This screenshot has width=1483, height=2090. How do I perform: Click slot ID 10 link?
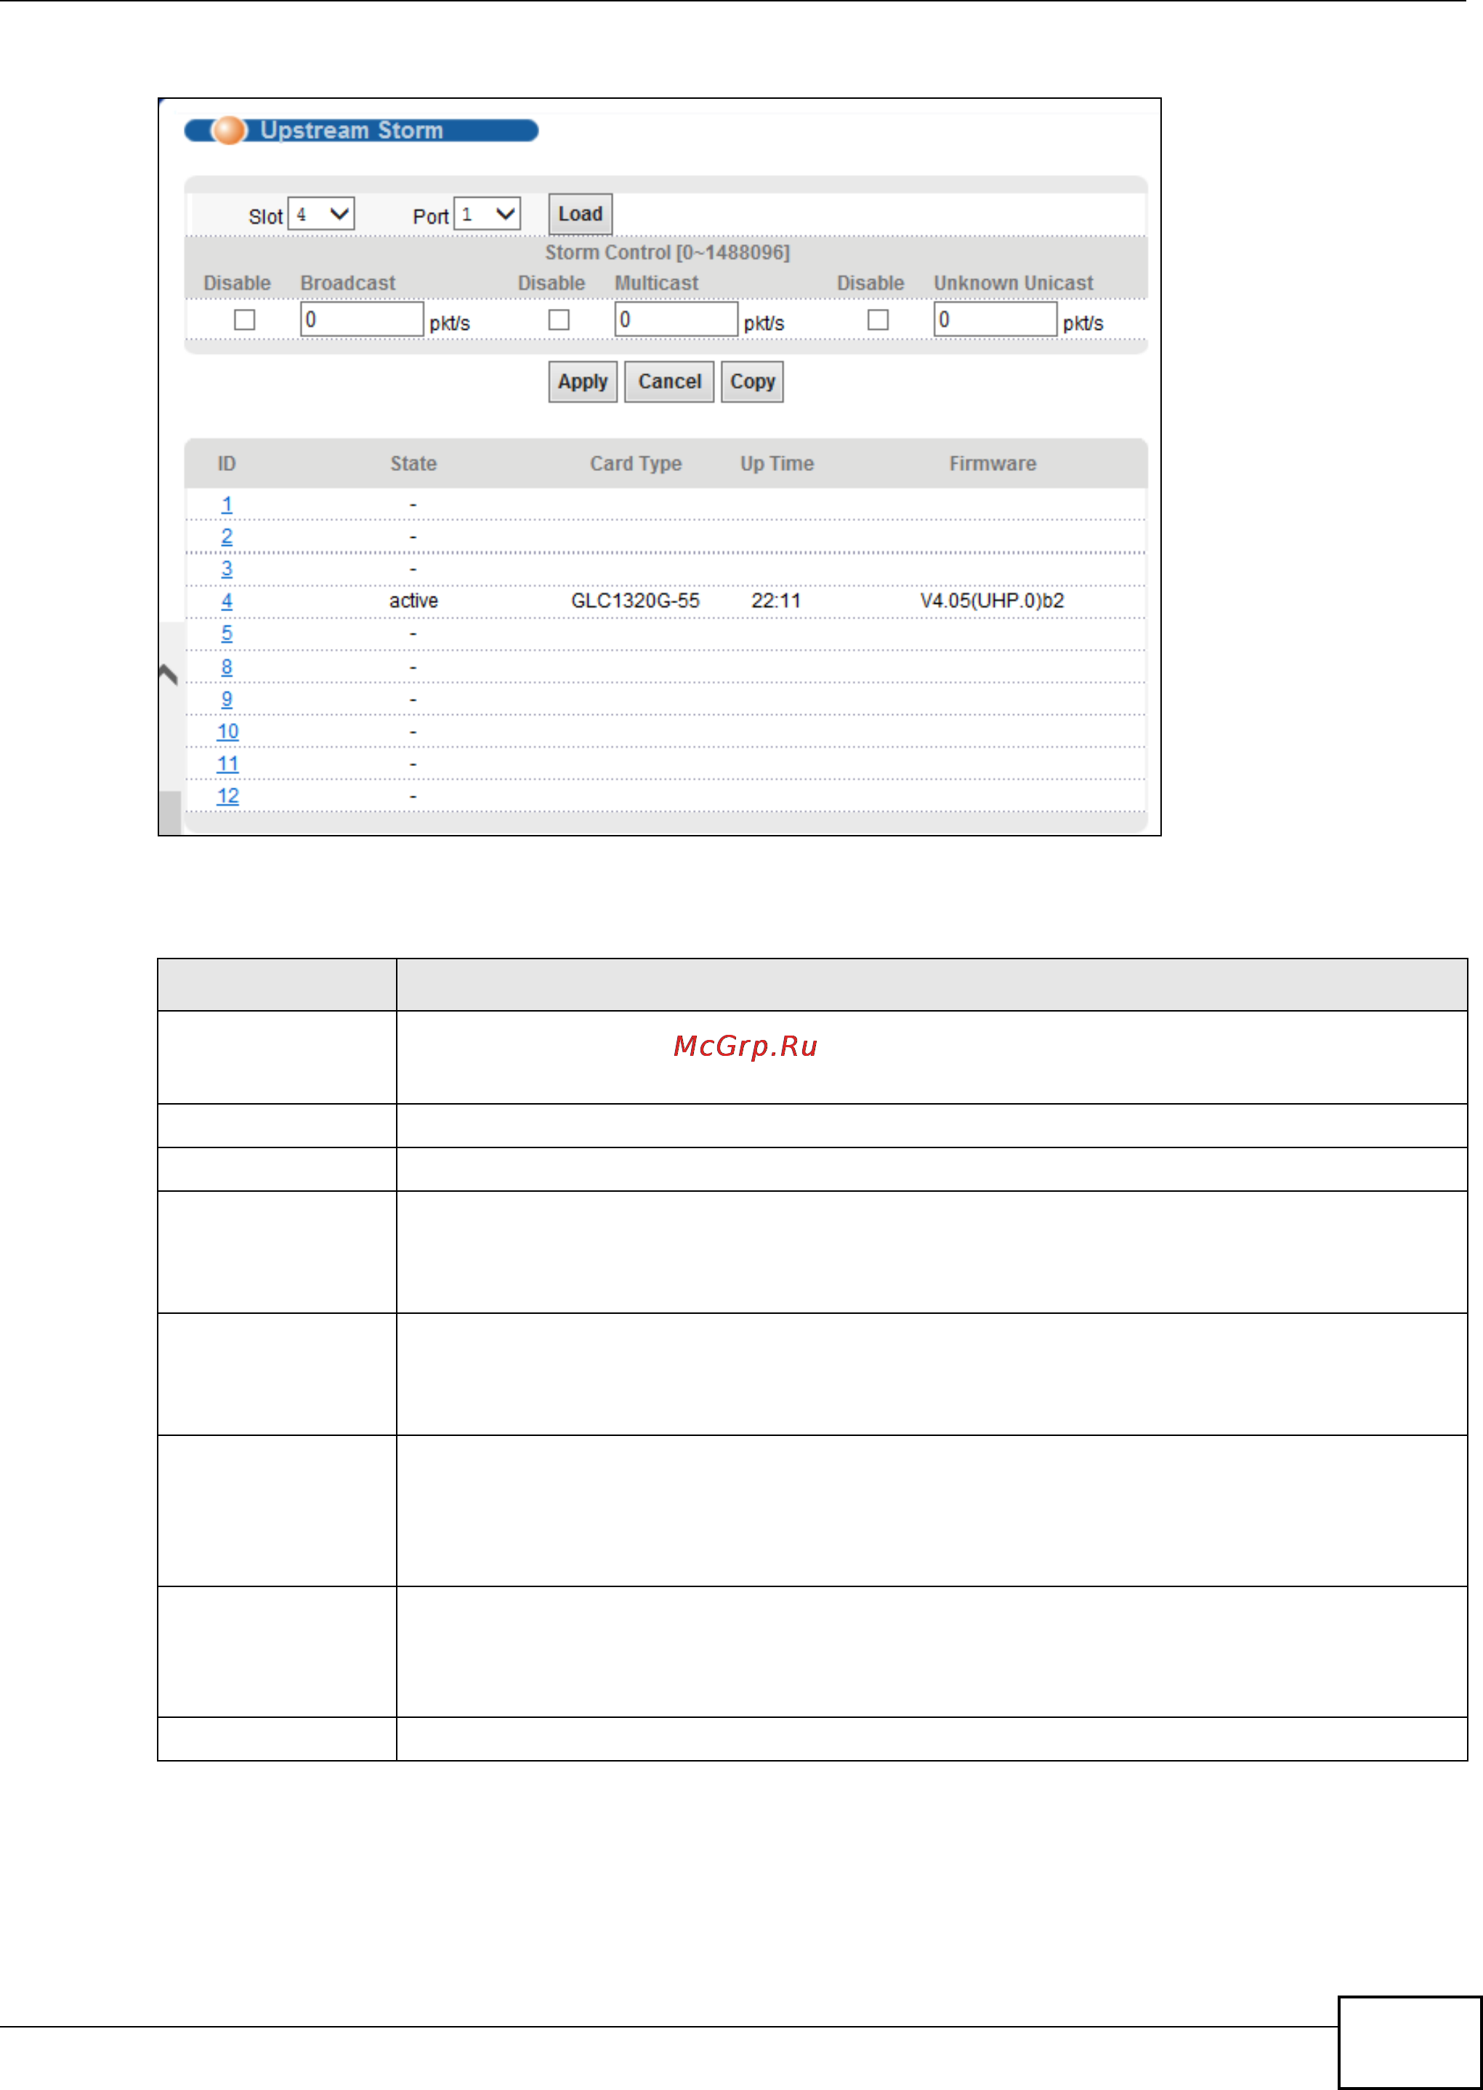click(x=227, y=731)
